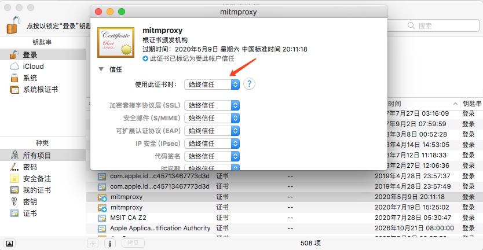
Task: Select the MSIT CA Z2 certificate row
Action: click(x=284, y=218)
